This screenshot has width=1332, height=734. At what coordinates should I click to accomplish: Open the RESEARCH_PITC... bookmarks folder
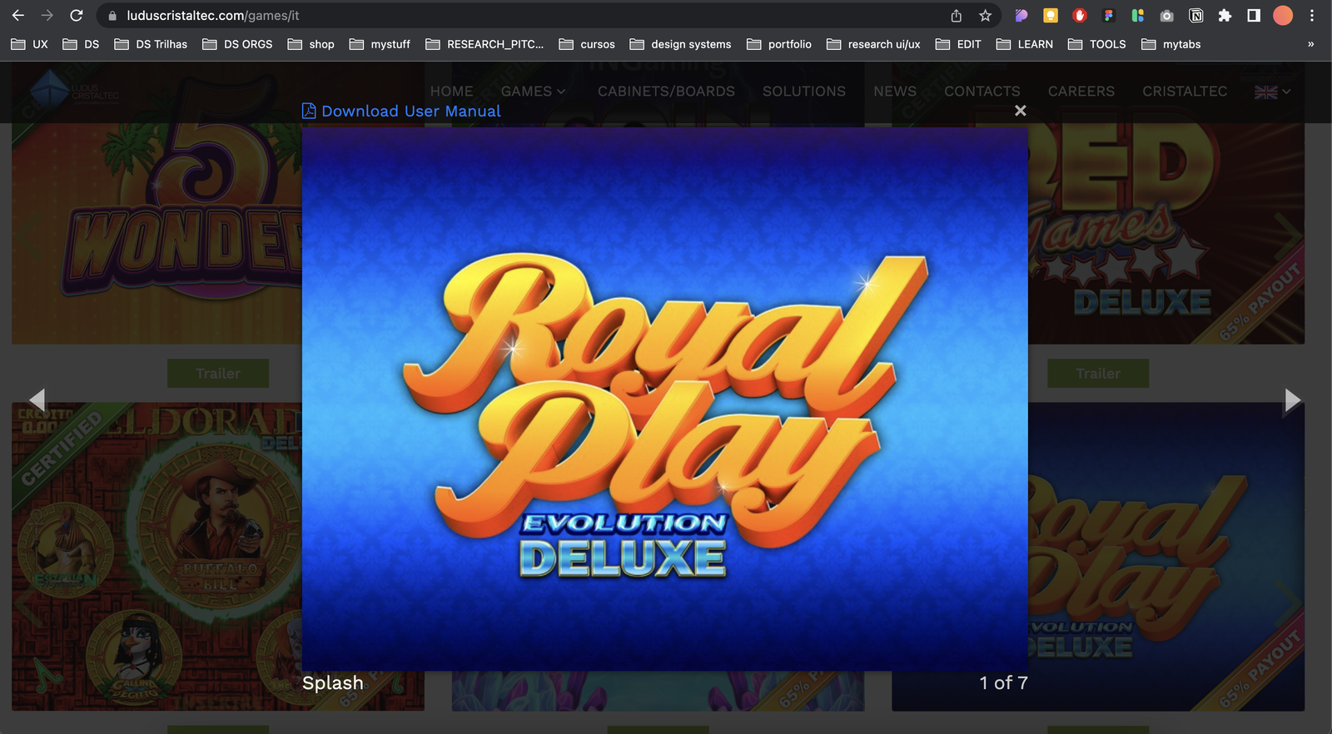[485, 44]
